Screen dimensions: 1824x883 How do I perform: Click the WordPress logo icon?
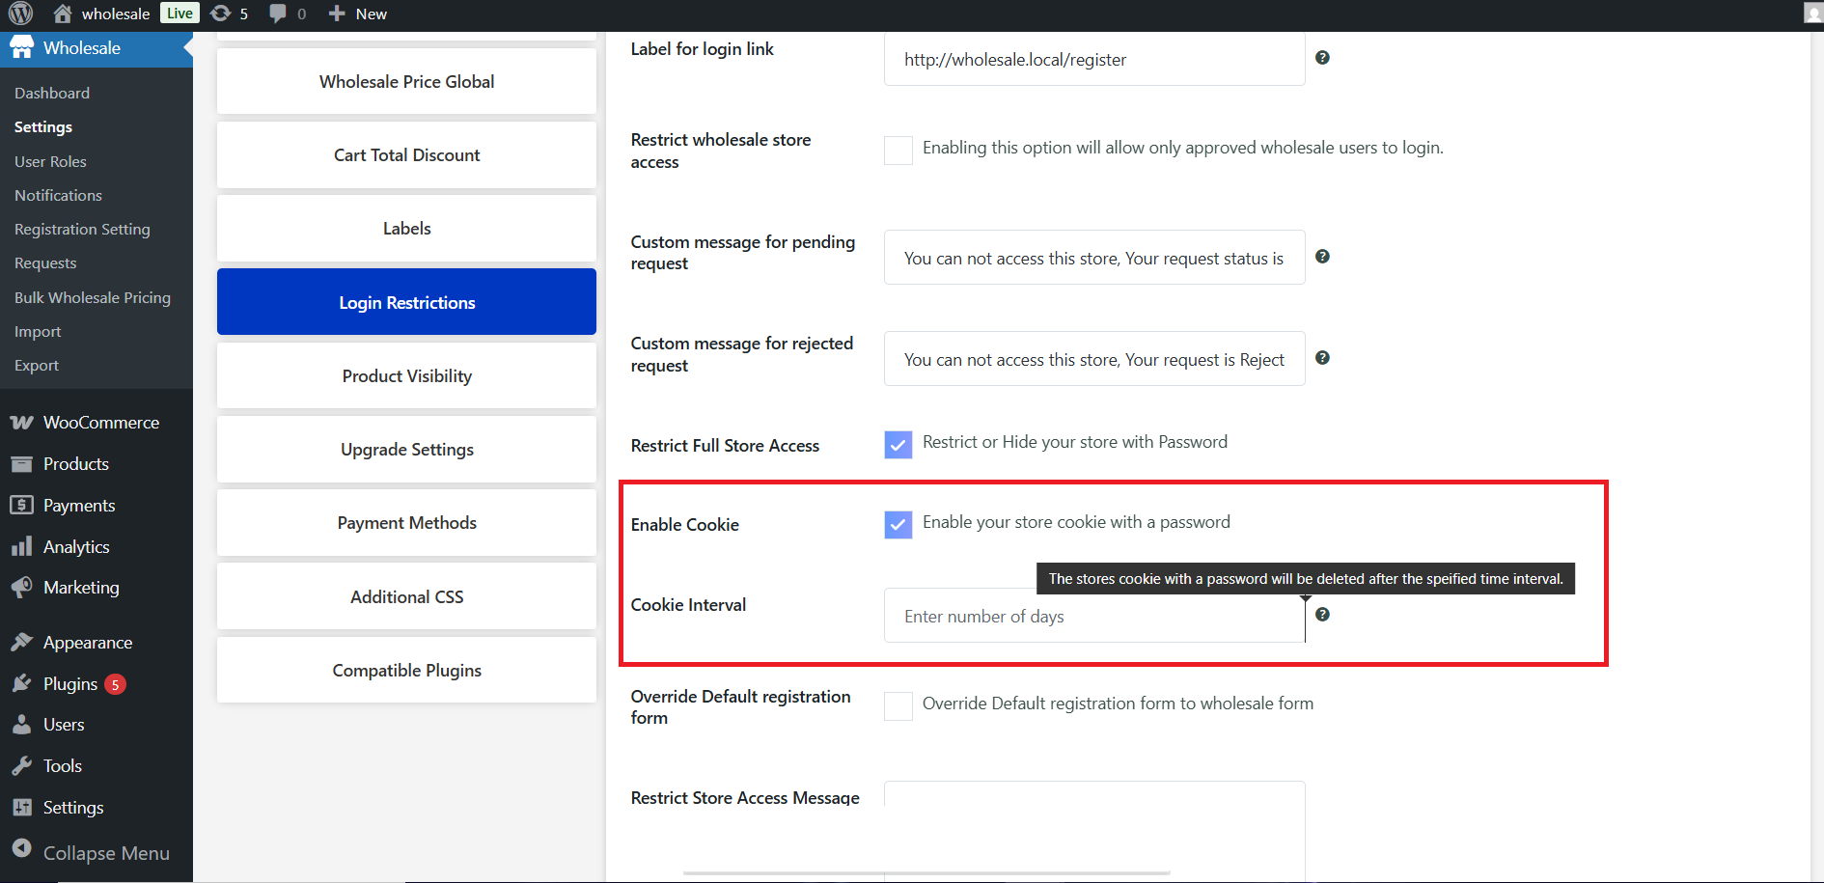(20, 14)
